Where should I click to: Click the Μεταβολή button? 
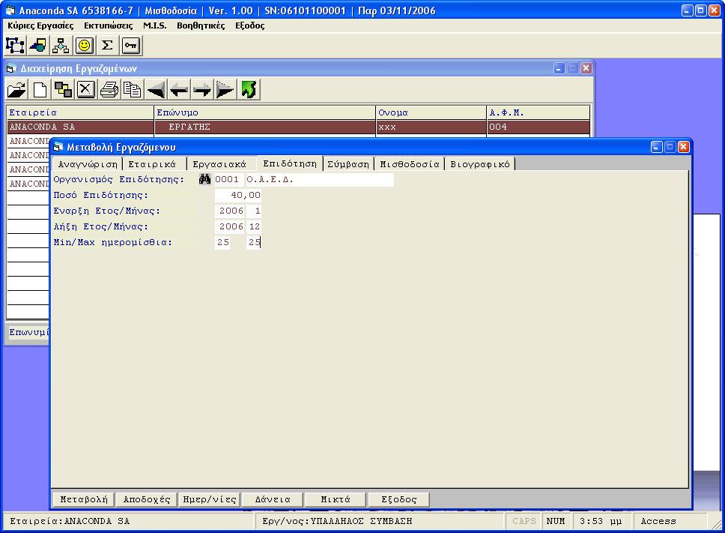coord(84,500)
